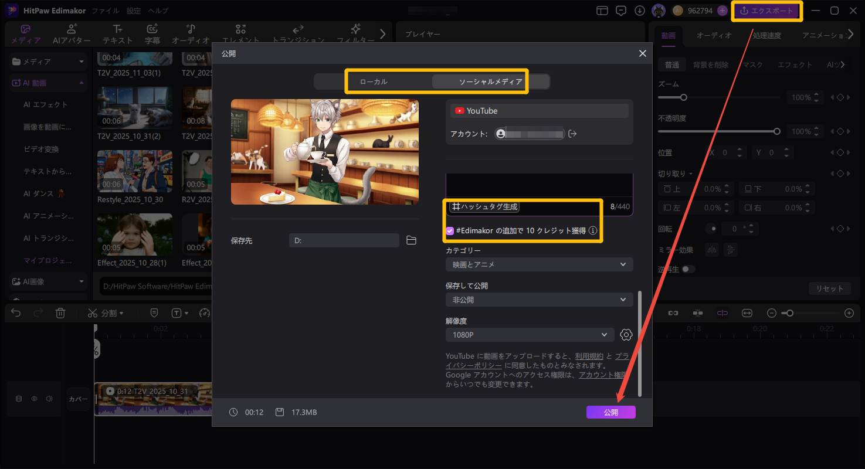Browse save destination with folder icon

(x=411, y=240)
